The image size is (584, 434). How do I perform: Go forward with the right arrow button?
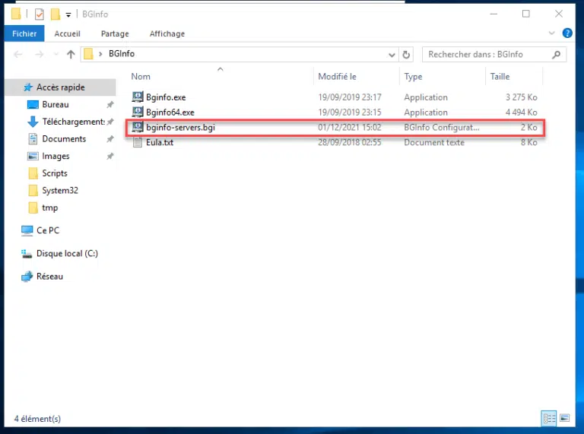click(x=39, y=54)
